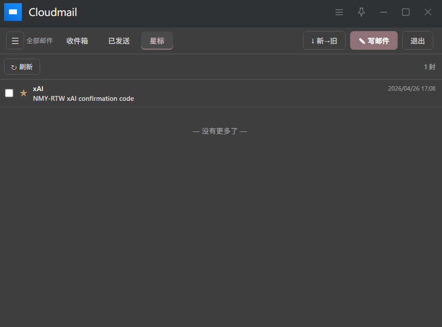Log out with the 退出 button
Image resolution: width=442 pixels, height=327 pixels.
click(418, 40)
